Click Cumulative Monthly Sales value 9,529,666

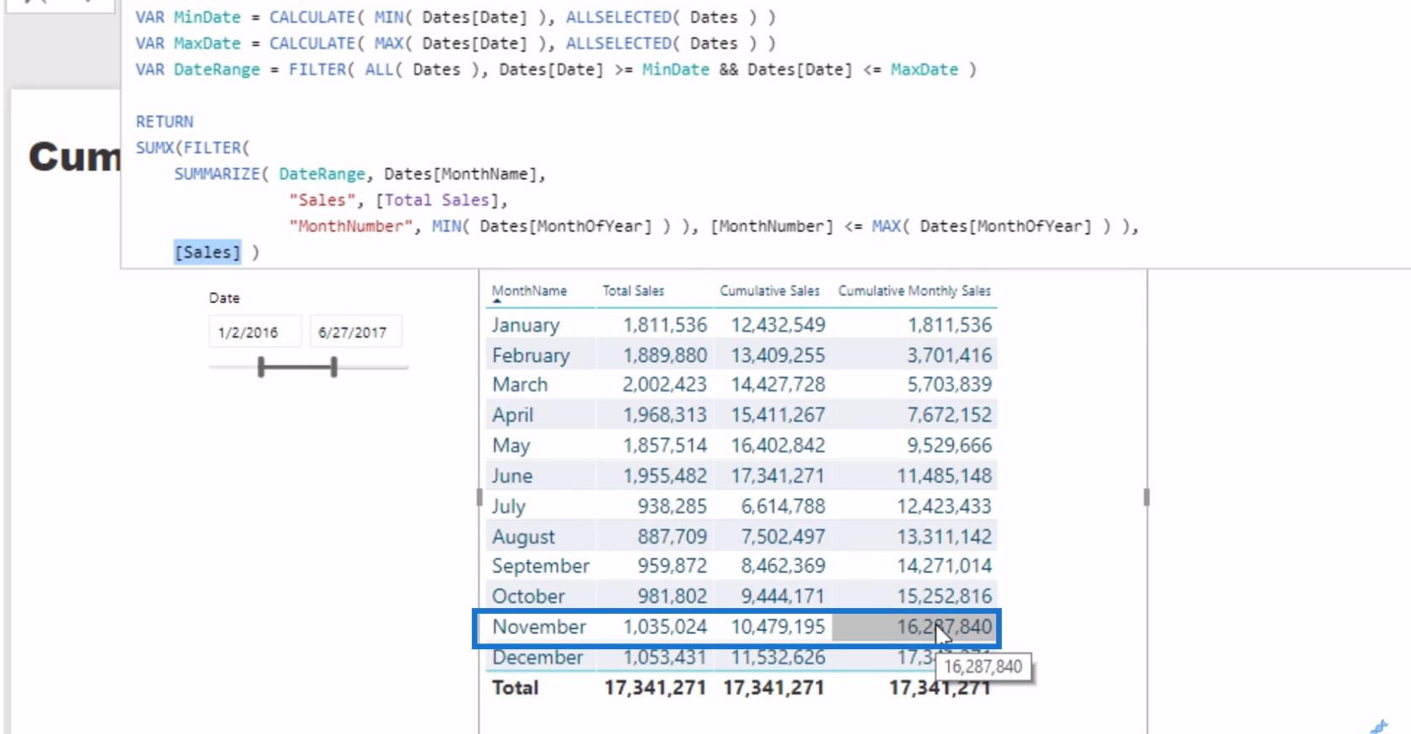click(x=949, y=445)
